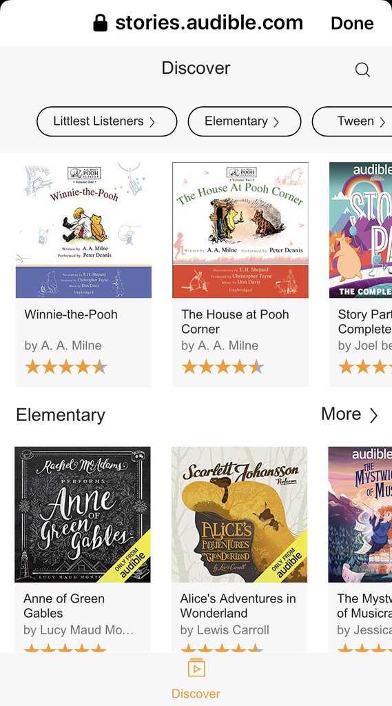Image resolution: width=392 pixels, height=706 pixels.
Task: Click the lock icon beside the URL
Action: click(x=101, y=23)
